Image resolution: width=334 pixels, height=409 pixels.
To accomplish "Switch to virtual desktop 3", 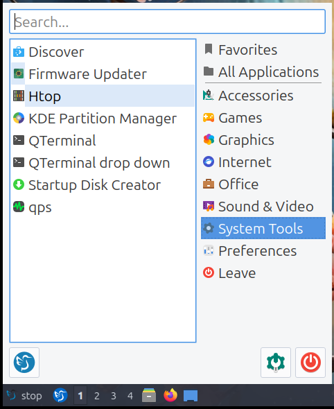I will 114,396.
